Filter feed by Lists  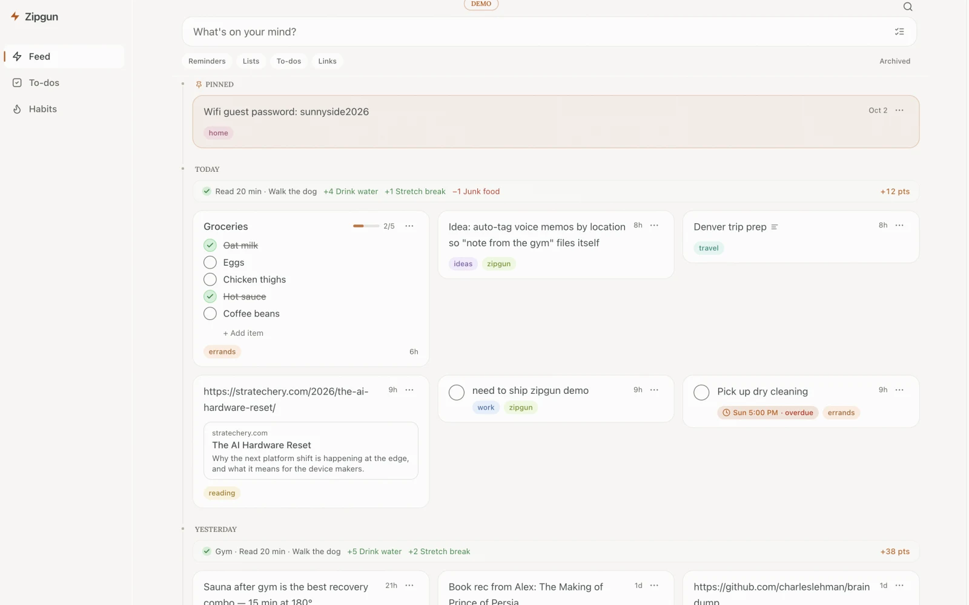tap(251, 61)
